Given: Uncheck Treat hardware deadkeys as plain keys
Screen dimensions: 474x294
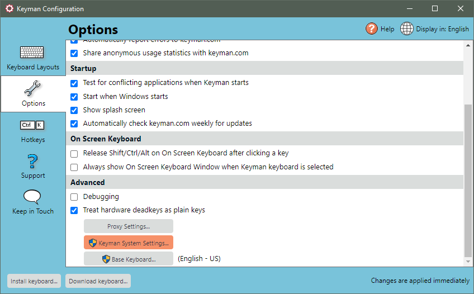Looking at the screenshot, I should pos(74,210).
